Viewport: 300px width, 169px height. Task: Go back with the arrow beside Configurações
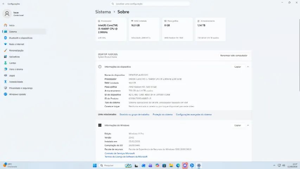[x=4, y=4]
